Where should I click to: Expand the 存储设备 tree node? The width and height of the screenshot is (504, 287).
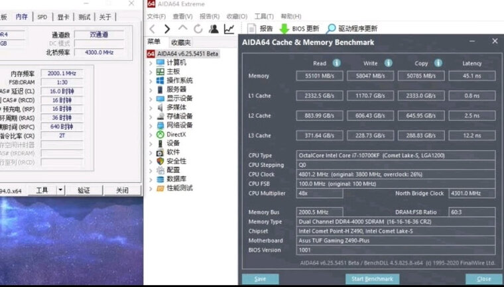pos(151,117)
